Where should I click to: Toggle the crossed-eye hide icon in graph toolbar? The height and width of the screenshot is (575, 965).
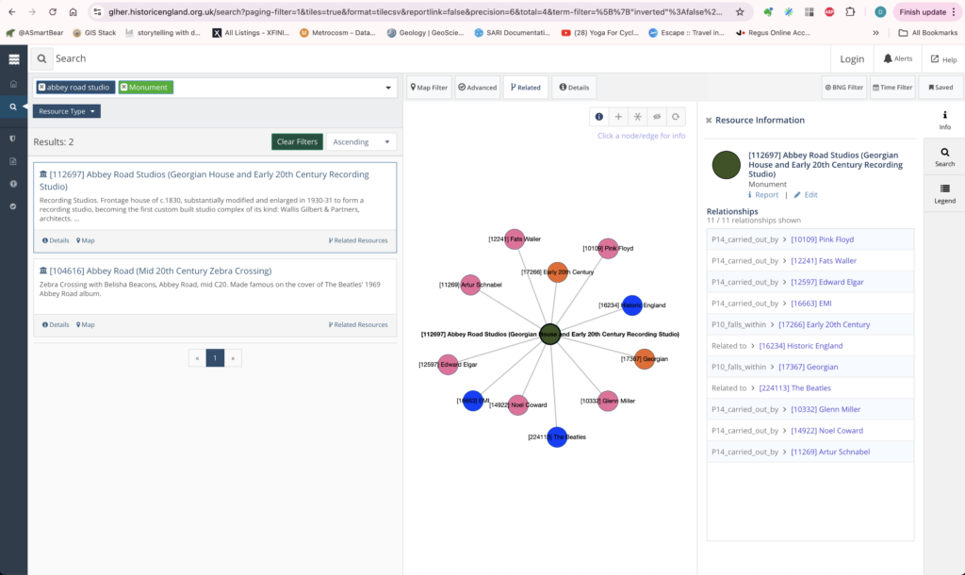(657, 117)
